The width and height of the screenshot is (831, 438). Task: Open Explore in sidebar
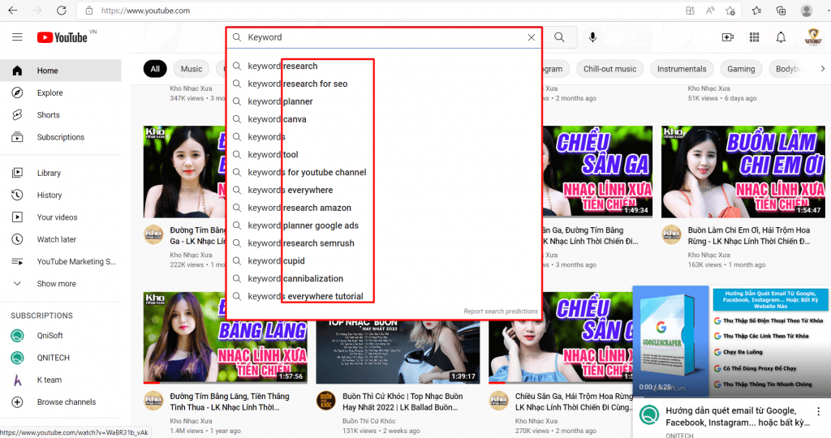click(x=60, y=92)
